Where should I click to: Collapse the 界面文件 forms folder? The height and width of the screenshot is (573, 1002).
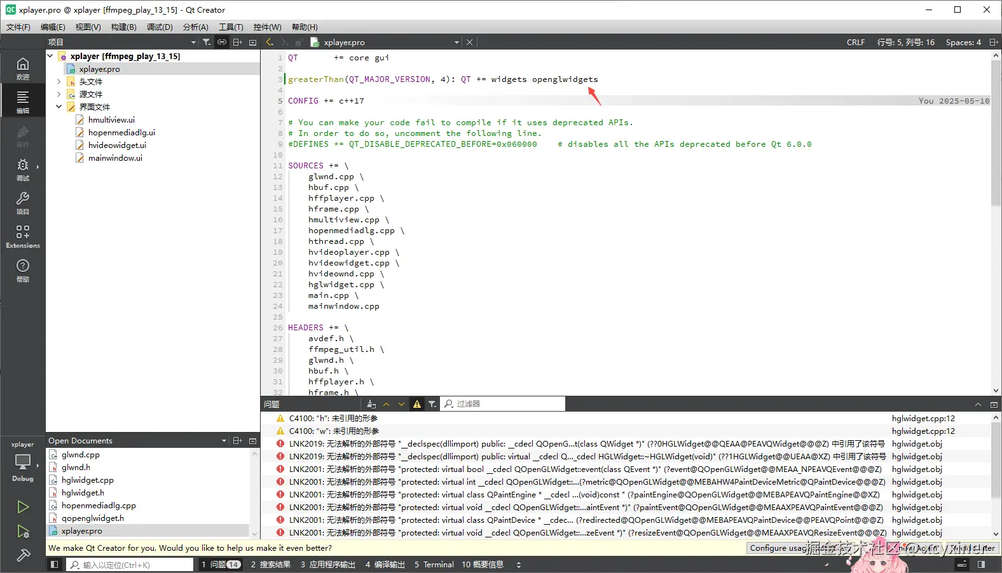58,107
